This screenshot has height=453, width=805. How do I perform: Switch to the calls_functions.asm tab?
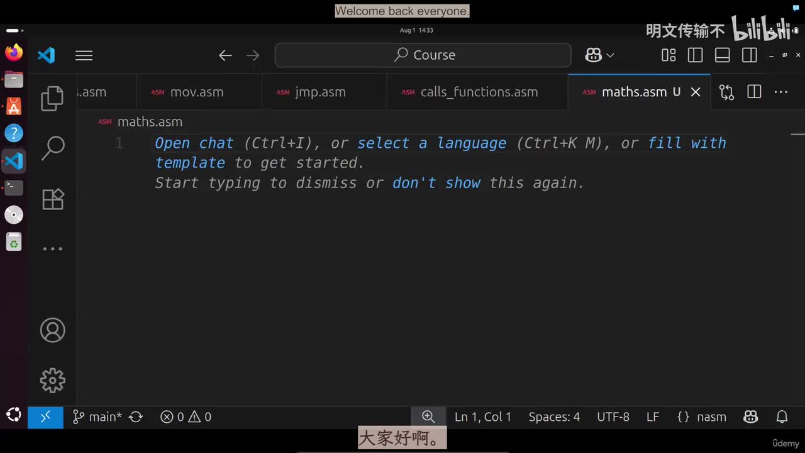click(477, 92)
